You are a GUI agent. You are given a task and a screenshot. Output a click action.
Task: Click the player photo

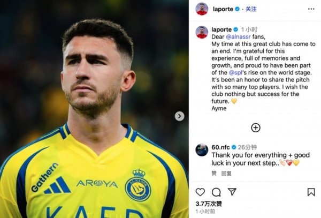click(94, 109)
